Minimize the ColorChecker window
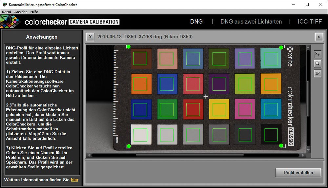 [294, 4]
